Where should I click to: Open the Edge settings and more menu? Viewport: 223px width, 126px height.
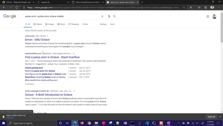219,8
